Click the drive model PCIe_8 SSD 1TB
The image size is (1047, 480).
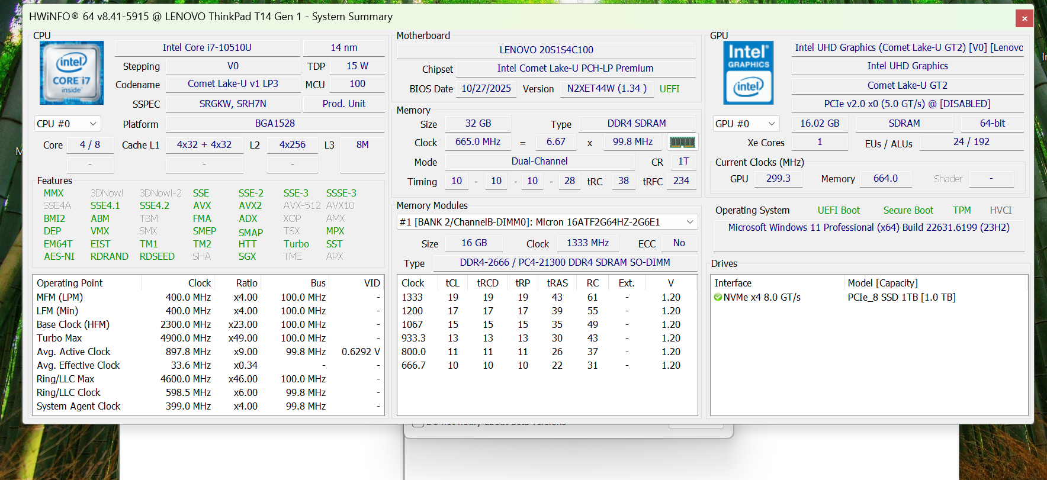(x=901, y=297)
